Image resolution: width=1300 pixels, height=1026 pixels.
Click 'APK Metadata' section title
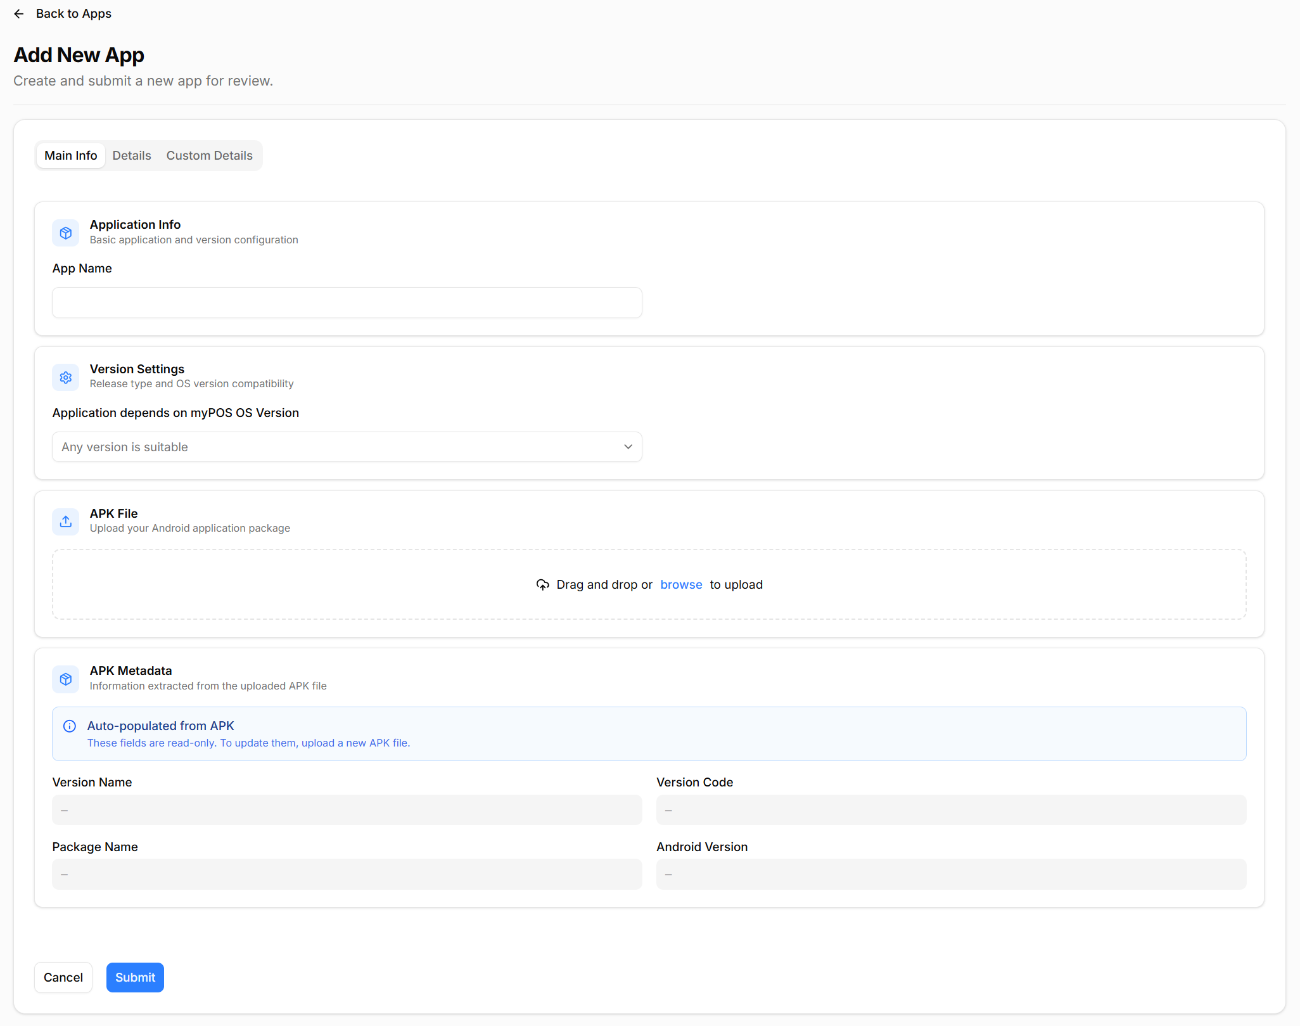[131, 670]
